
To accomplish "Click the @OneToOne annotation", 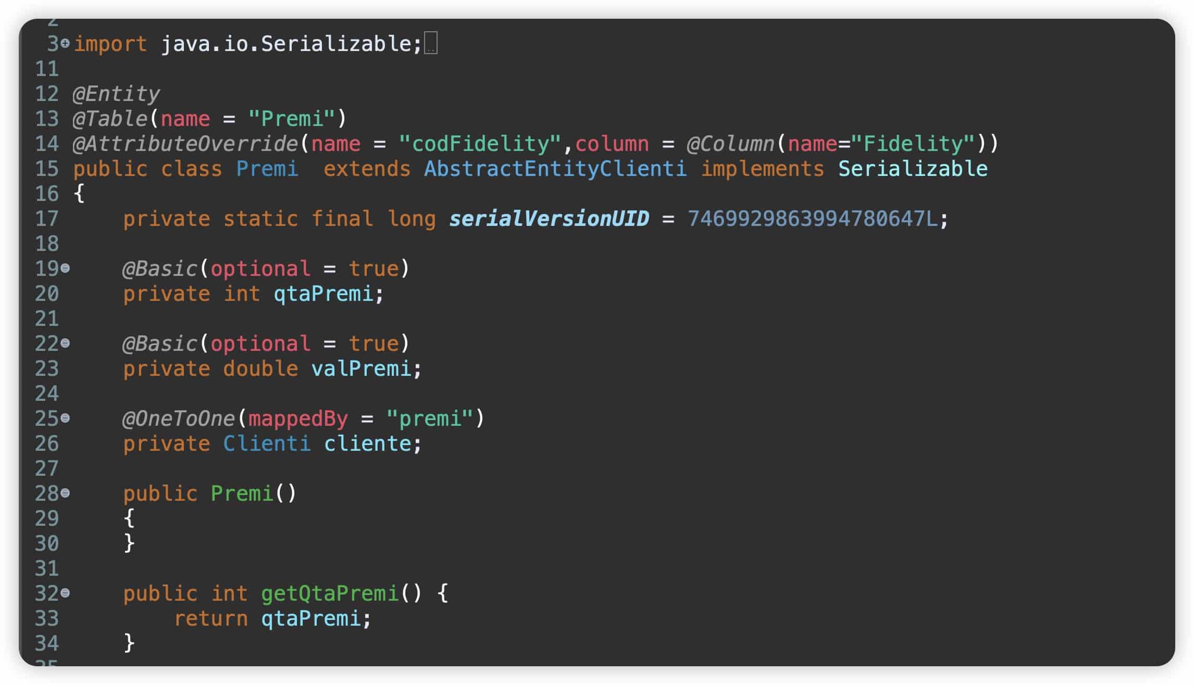I will pos(179,419).
